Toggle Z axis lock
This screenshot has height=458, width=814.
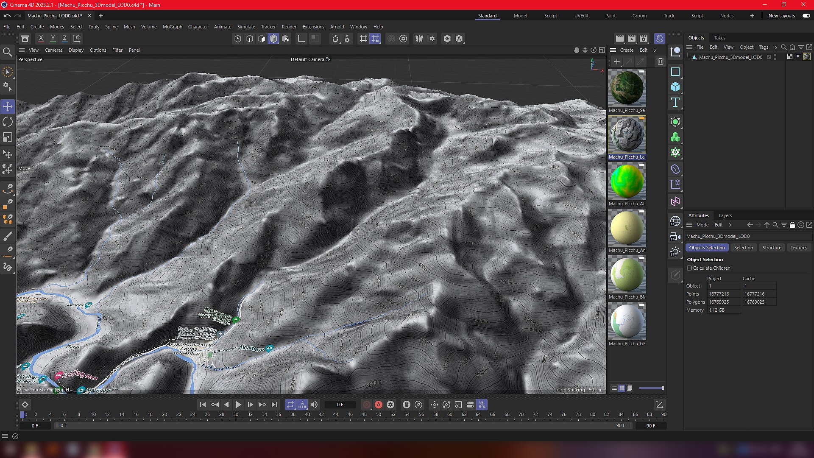(65, 39)
